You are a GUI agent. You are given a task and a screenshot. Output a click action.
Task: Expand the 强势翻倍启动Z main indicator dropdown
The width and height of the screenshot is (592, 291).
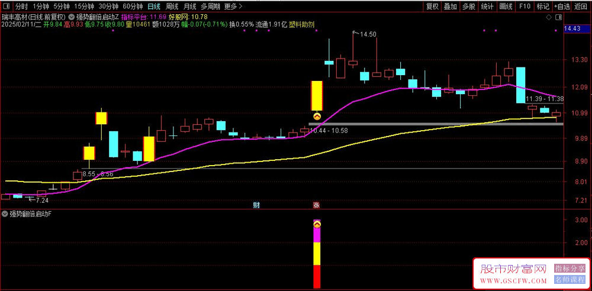72,17
